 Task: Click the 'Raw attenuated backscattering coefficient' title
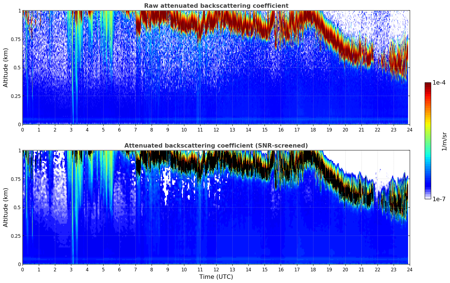point(216,6)
